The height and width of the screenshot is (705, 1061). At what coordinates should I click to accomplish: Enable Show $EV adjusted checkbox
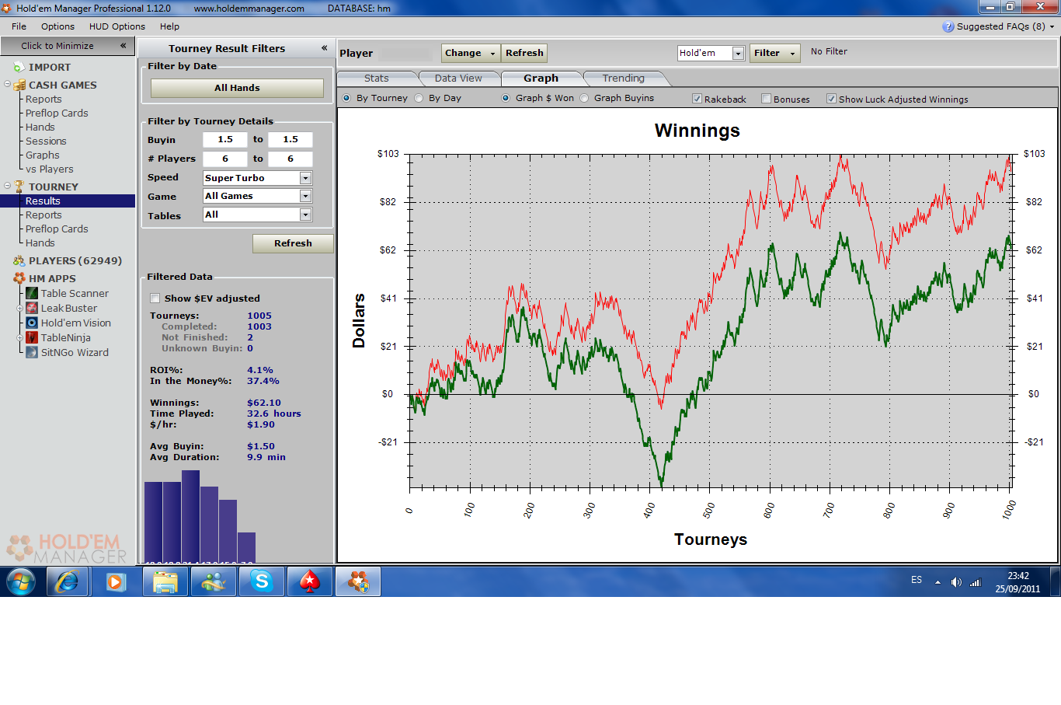155,298
